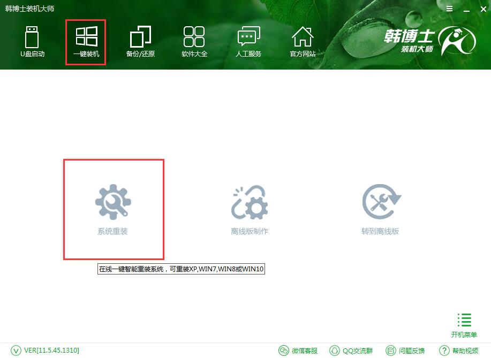Open 离线版制作 offline creator
The width and height of the screenshot is (491, 358).
[x=249, y=209]
